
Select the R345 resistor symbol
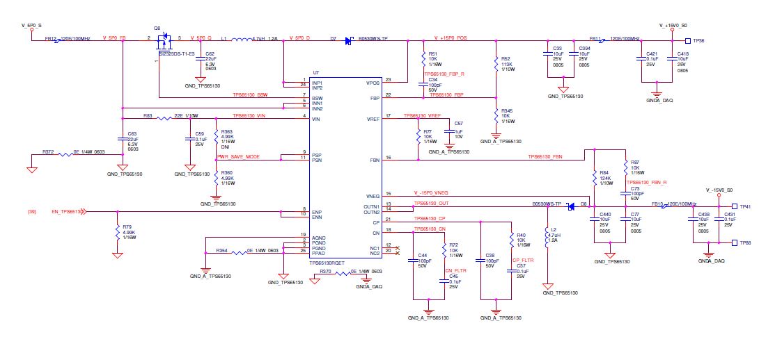[x=496, y=116]
